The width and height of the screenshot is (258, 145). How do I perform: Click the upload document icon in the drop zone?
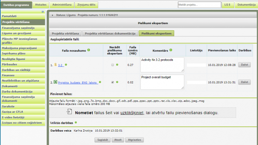click(x=69, y=112)
